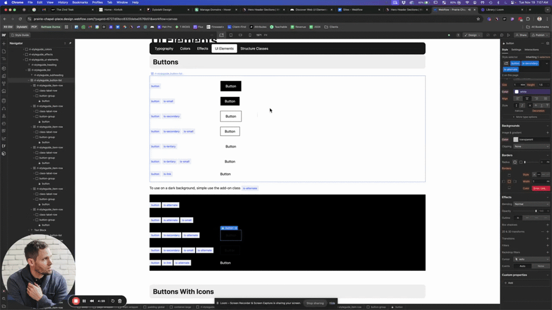Stop the Loom recording
552x310 pixels.
click(x=76, y=301)
